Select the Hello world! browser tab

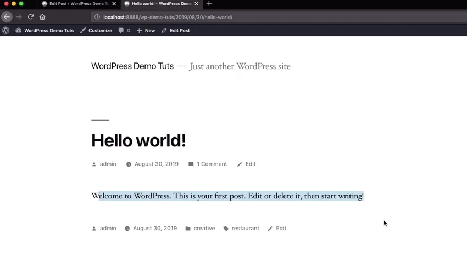162,4
